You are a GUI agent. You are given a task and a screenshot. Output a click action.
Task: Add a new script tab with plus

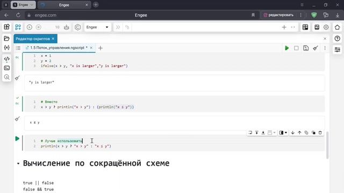click(x=101, y=48)
